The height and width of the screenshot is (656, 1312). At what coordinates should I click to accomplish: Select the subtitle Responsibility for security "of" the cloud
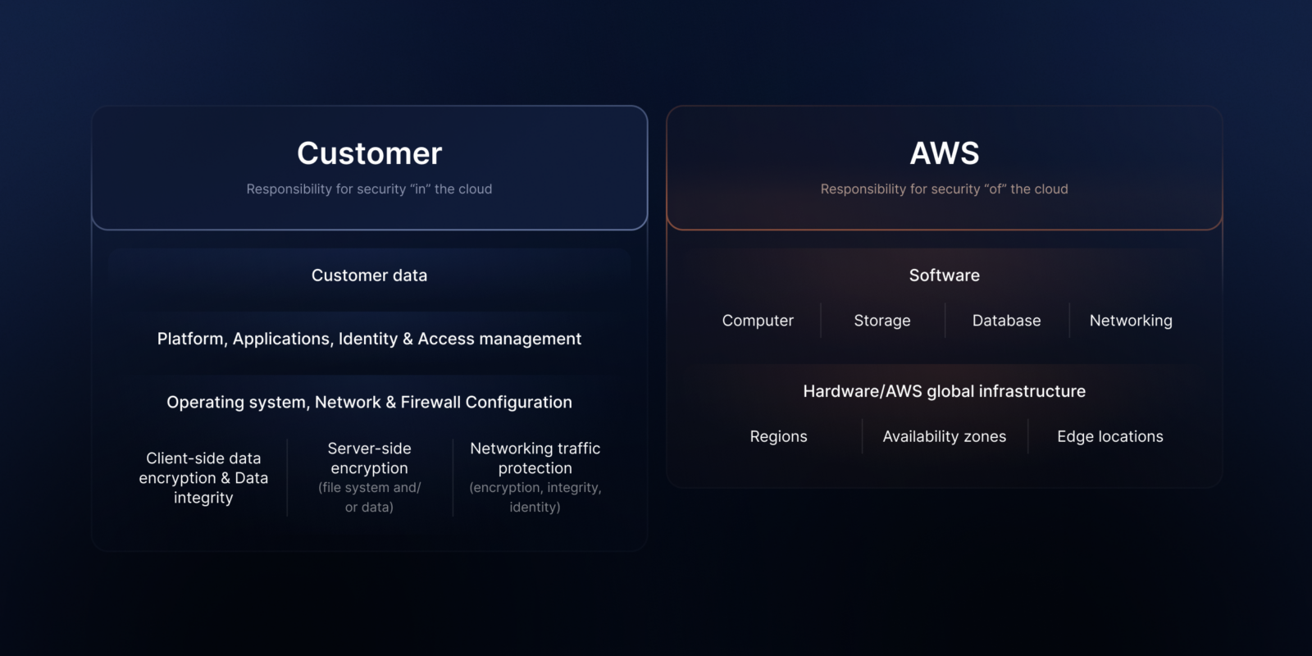click(944, 189)
